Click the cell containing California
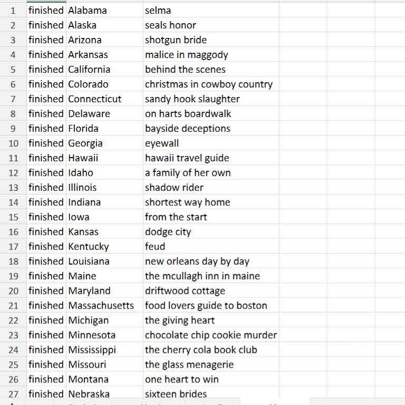 point(89,69)
